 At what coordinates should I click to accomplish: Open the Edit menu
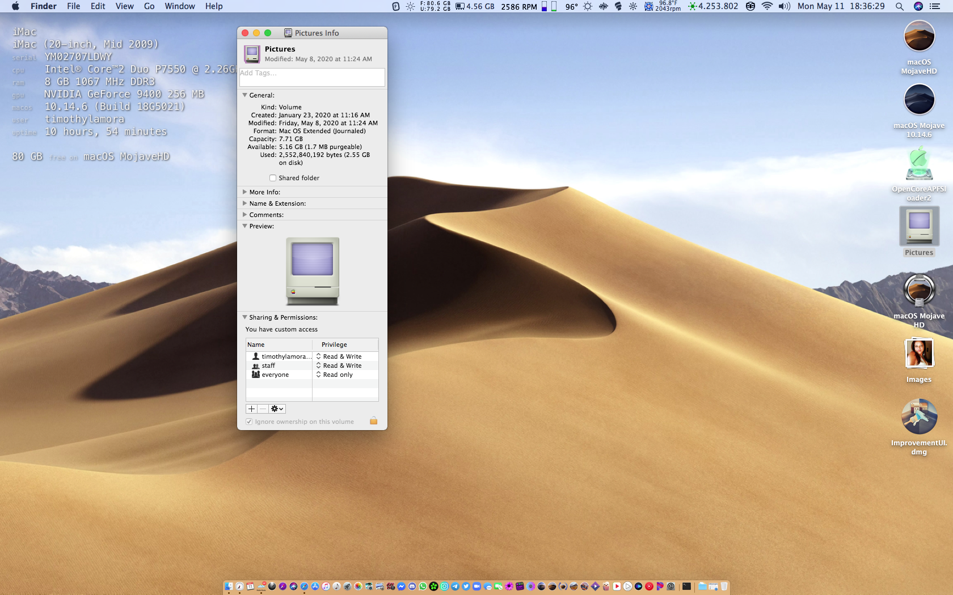(98, 6)
